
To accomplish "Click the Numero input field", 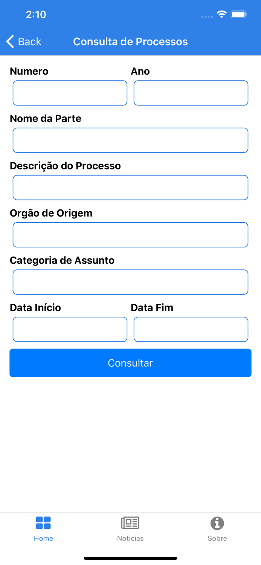I will click(70, 93).
